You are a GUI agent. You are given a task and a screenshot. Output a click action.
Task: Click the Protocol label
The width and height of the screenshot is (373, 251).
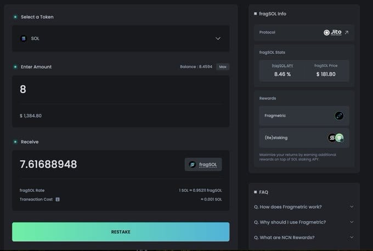click(x=267, y=32)
